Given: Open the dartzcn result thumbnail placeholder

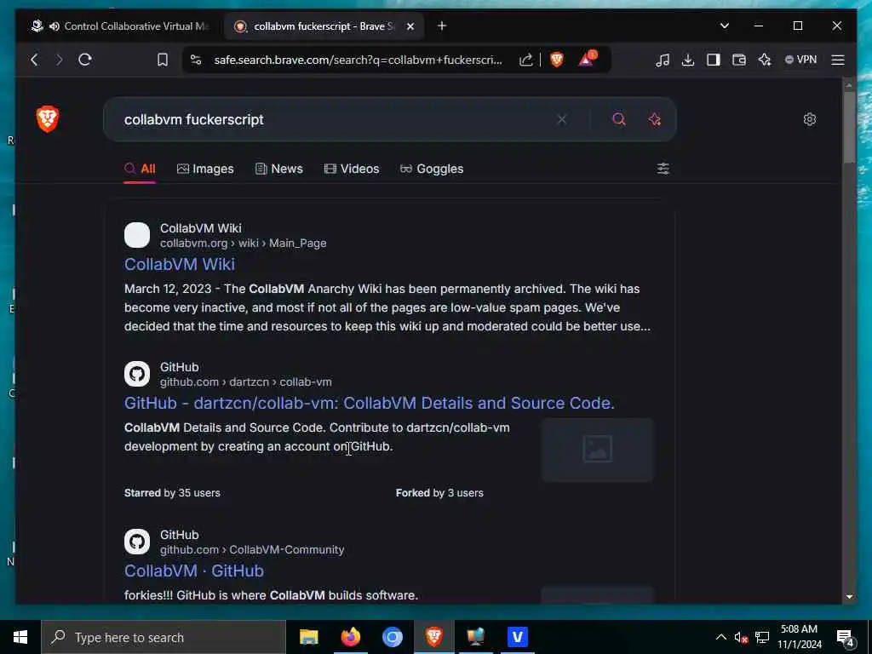Looking at the screenshot, I should [x=597, y=450].
